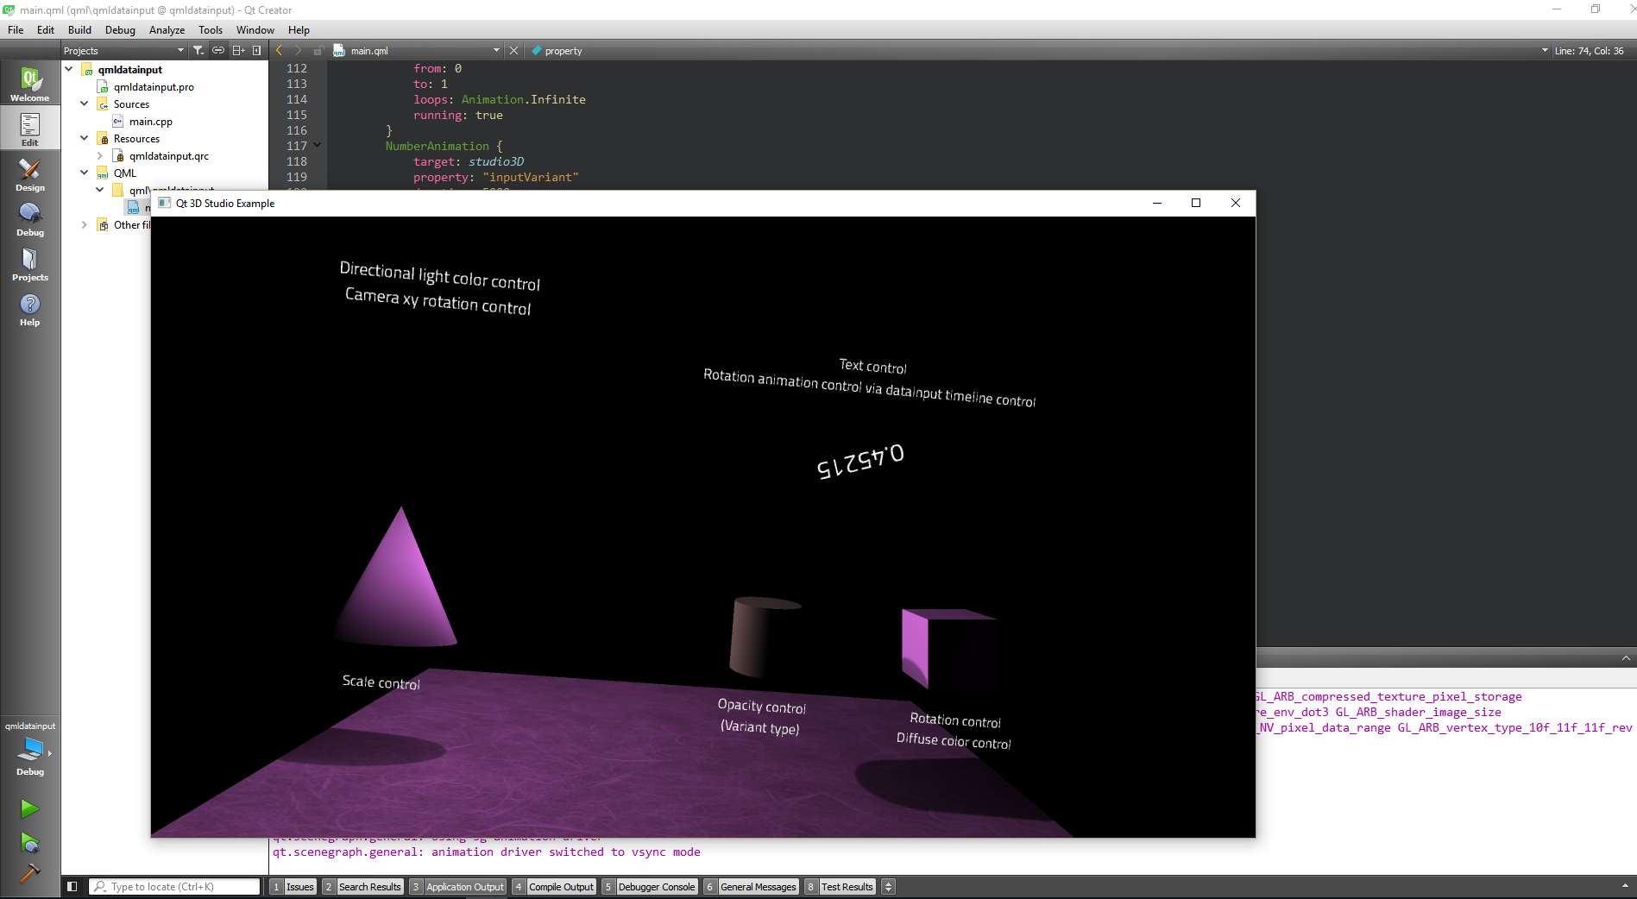Switch to Application Output pane
1637x899 pixels.
(x=464, y=887)
